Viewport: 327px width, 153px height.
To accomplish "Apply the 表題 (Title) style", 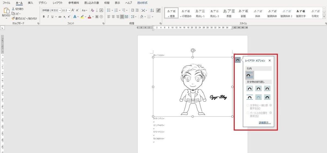I will coord(229,13).
